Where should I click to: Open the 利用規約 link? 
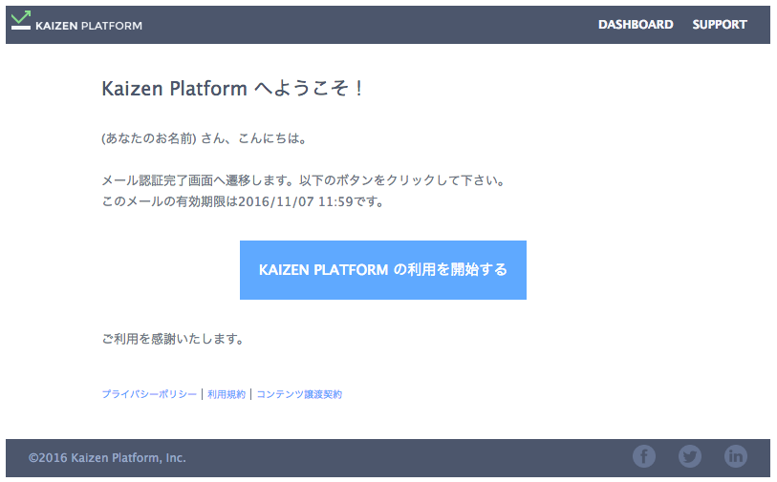click(x=227, y=394)
